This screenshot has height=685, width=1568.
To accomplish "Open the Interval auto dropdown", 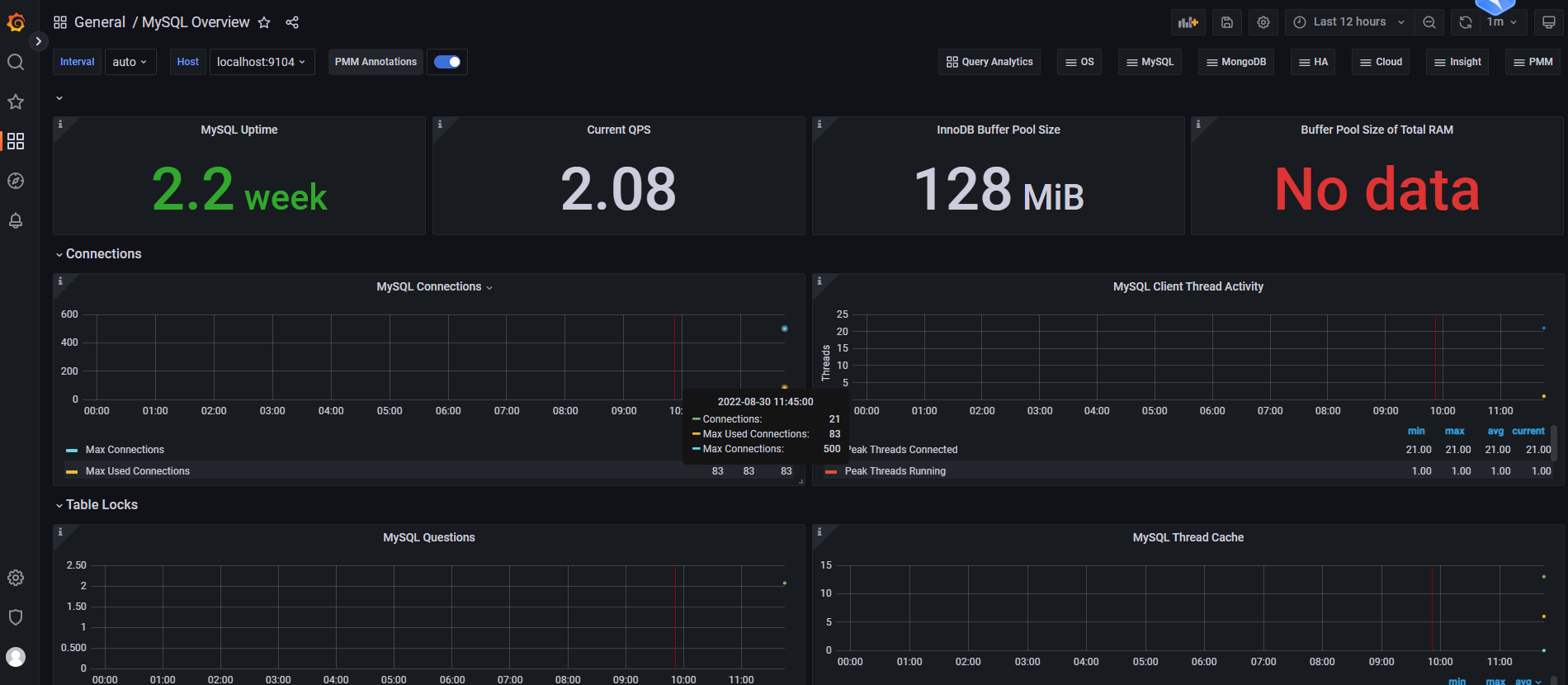I will (130, 62).
